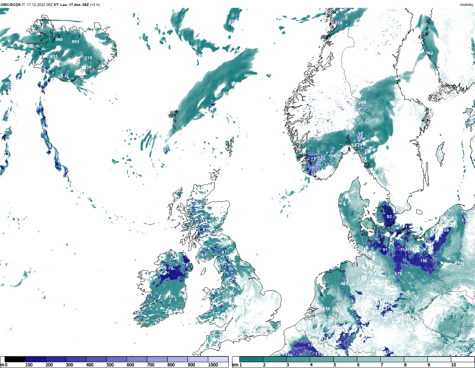Click the 'VT: Lau. 17.des. 08Z' valid time
Image resolution: width=475 pixels, height=368 pixels.
tap(71, 5)
